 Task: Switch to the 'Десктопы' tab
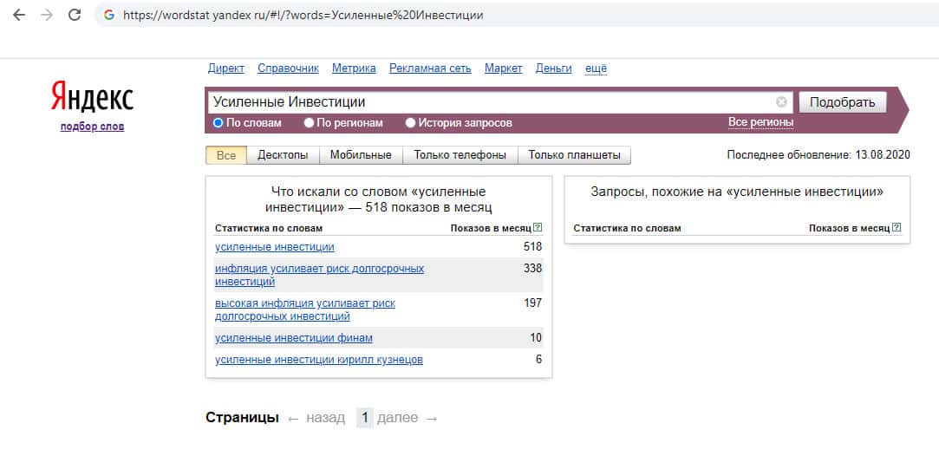283,156
